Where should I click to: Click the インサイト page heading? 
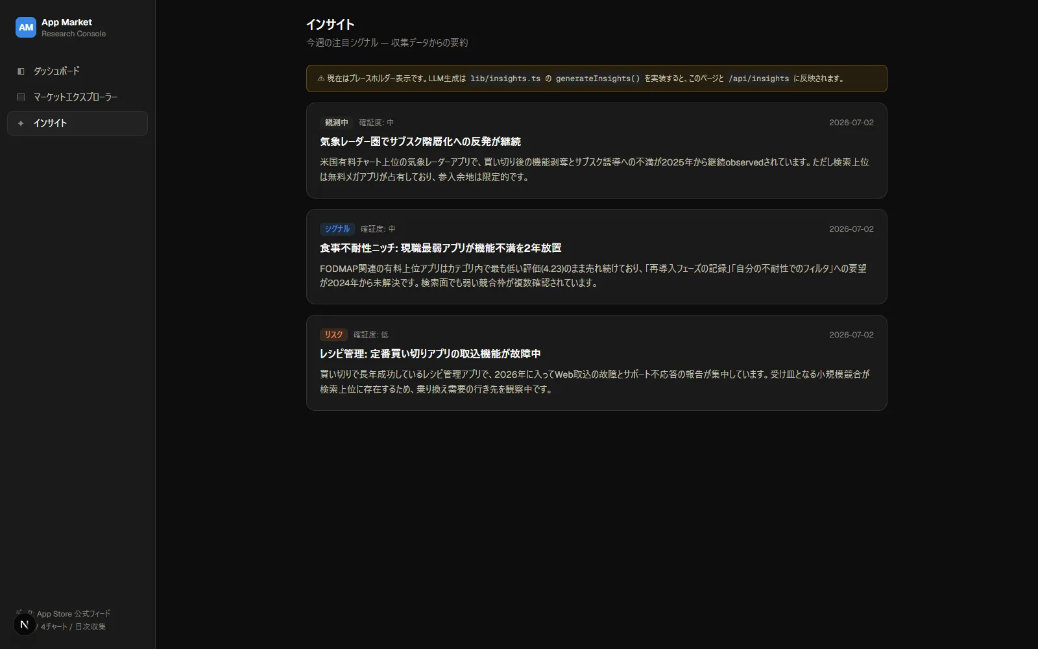330,25
